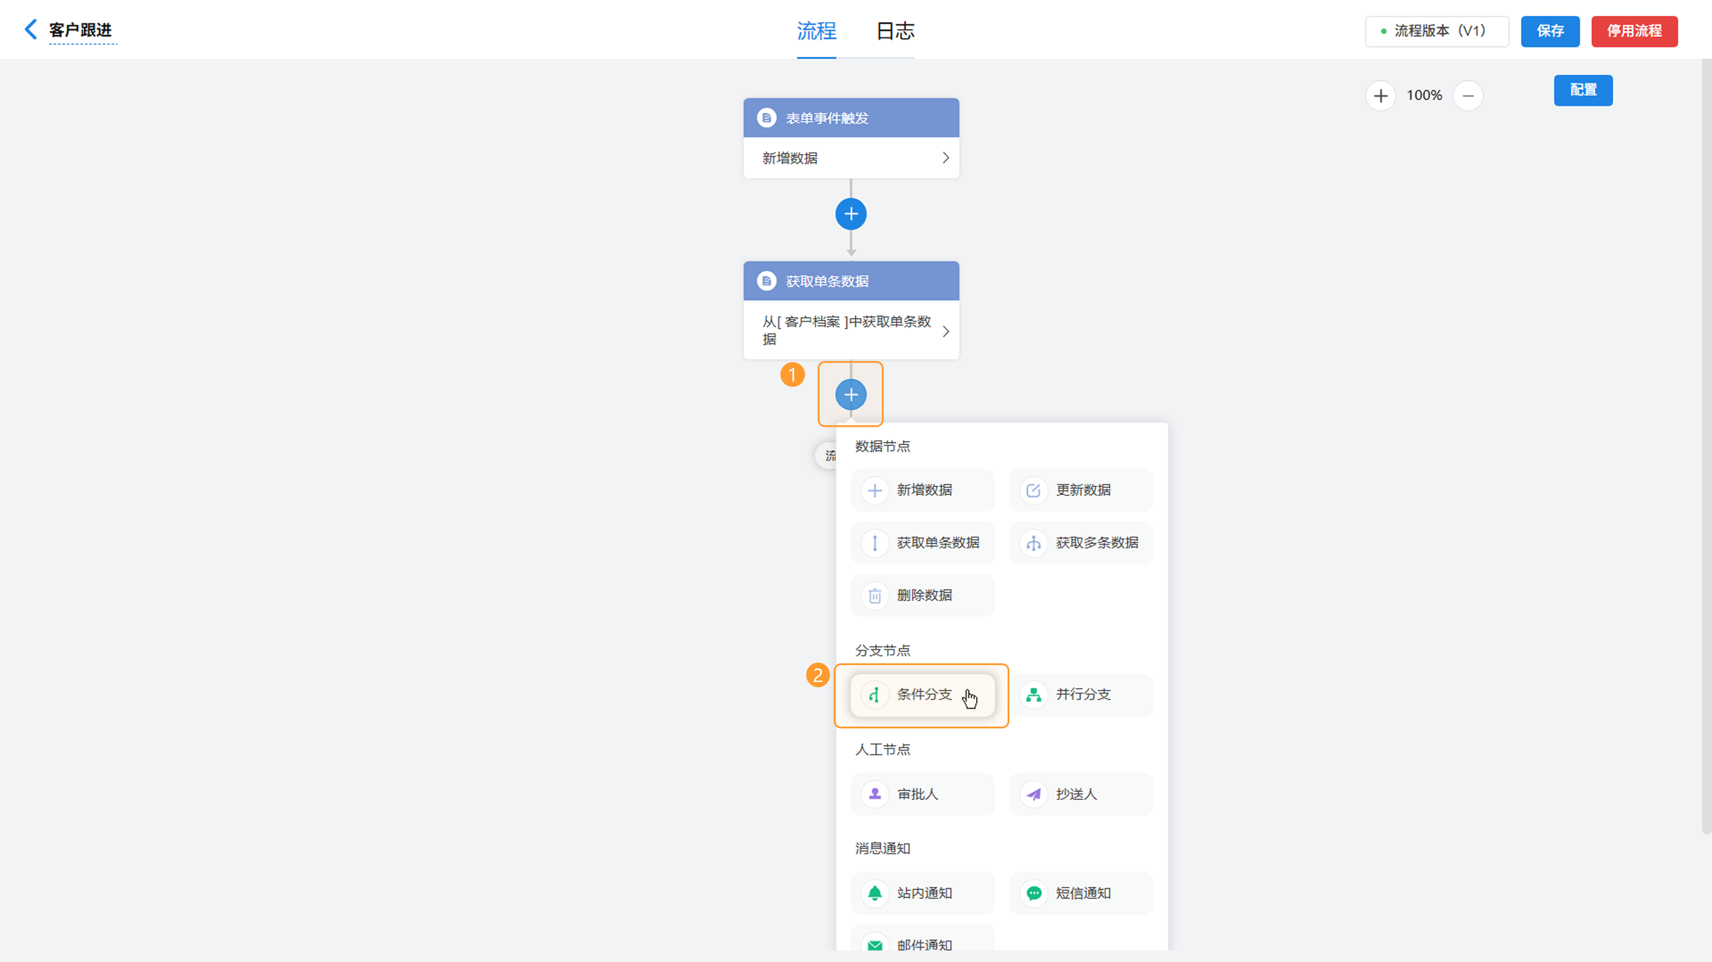Zoom out the canvas with minus icon
1712x962 pixels.
pos(1468,96)
